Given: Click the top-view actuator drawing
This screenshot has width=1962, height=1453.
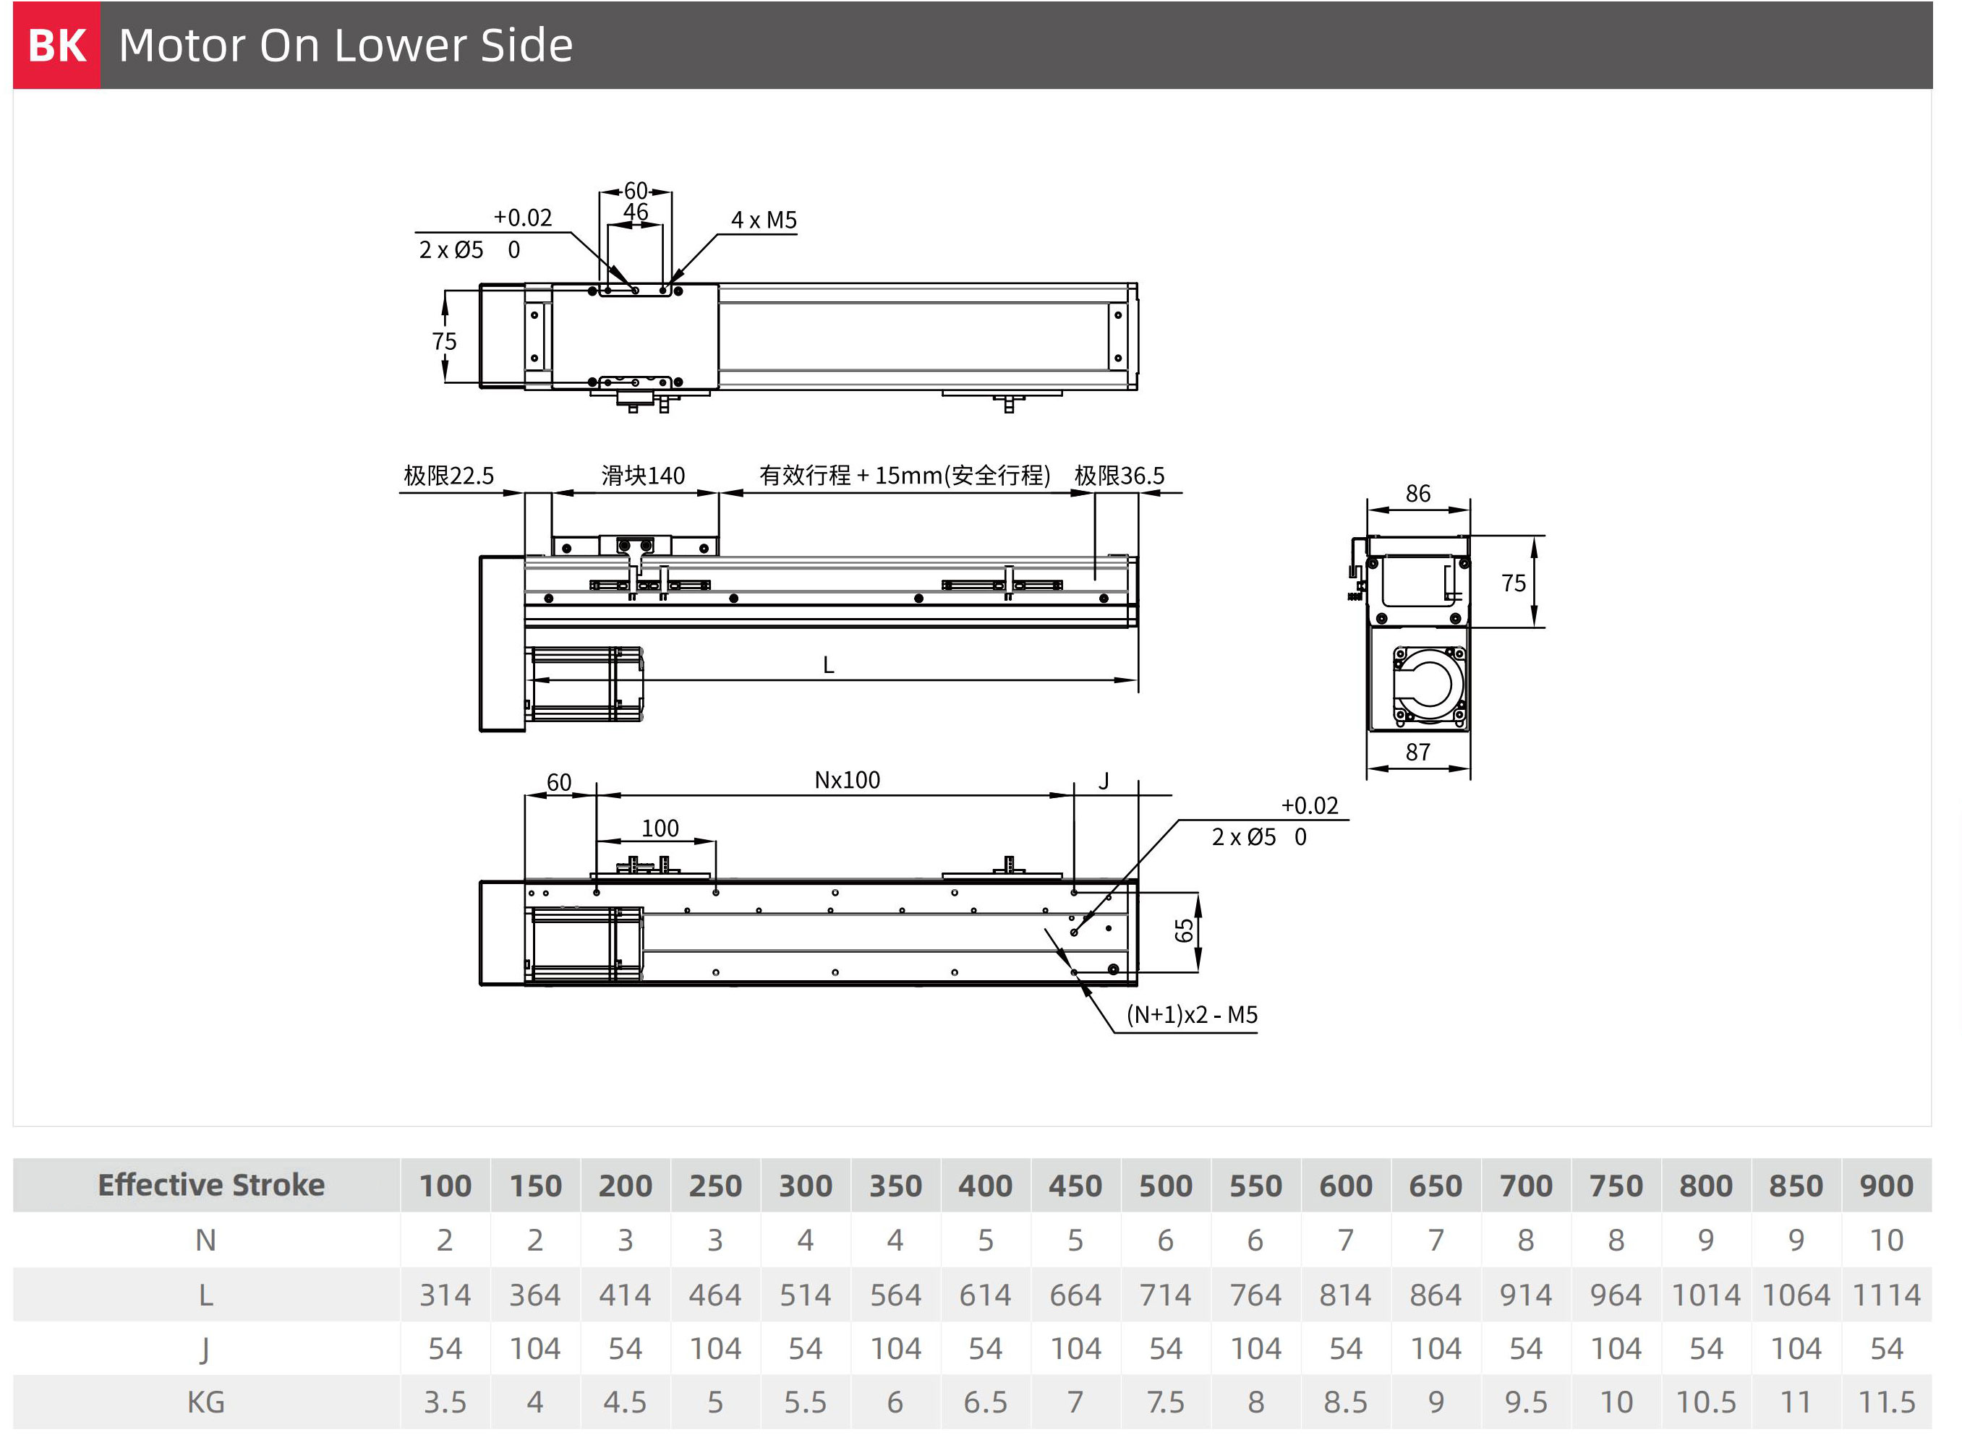Looking at the screenshot, I should point(808,337).
